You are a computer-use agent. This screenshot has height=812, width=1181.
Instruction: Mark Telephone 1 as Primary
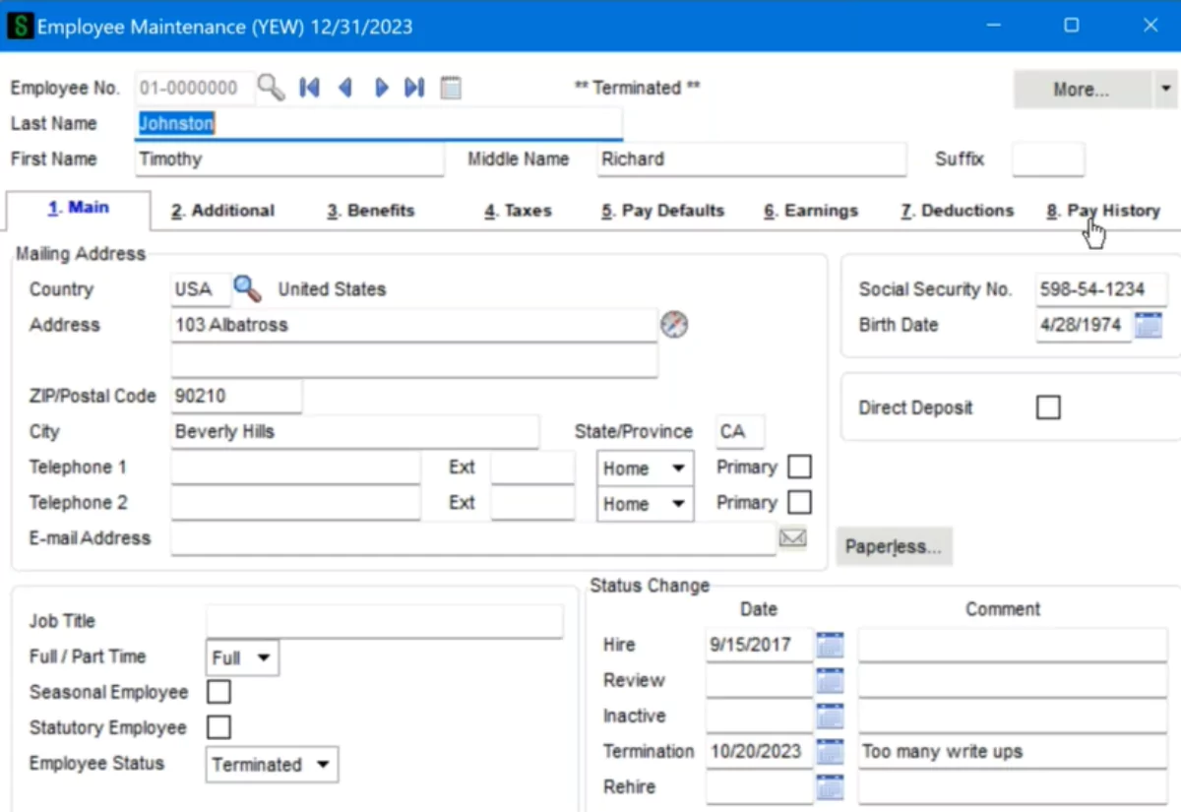click(800, 467)
